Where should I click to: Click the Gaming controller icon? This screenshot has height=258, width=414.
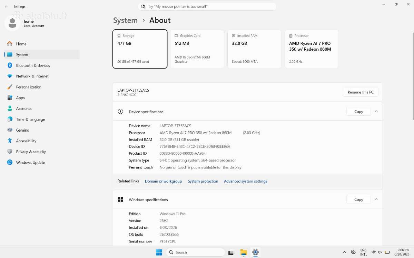tap(10, 130)
